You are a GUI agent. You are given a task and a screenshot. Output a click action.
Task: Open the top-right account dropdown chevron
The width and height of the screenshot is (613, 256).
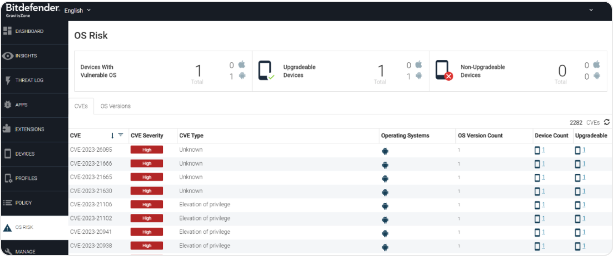pyautogui.click(x=591, y=10)
